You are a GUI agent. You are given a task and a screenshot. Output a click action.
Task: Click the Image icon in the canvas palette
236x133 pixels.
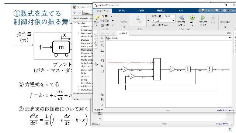point(102,66)
